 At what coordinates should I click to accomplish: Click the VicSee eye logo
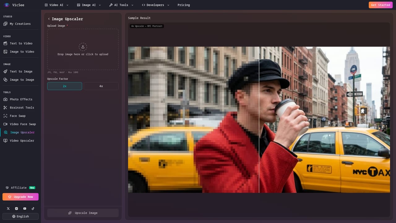(7, 5)
